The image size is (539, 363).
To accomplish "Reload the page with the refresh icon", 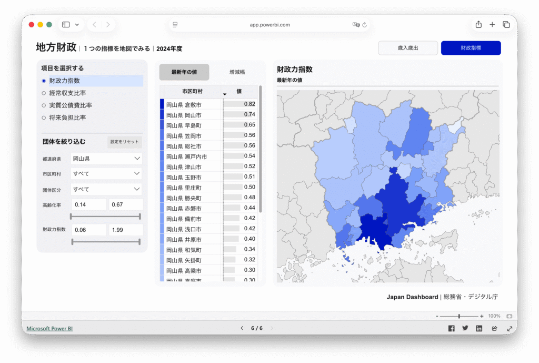I will click(x=365, y=25).
